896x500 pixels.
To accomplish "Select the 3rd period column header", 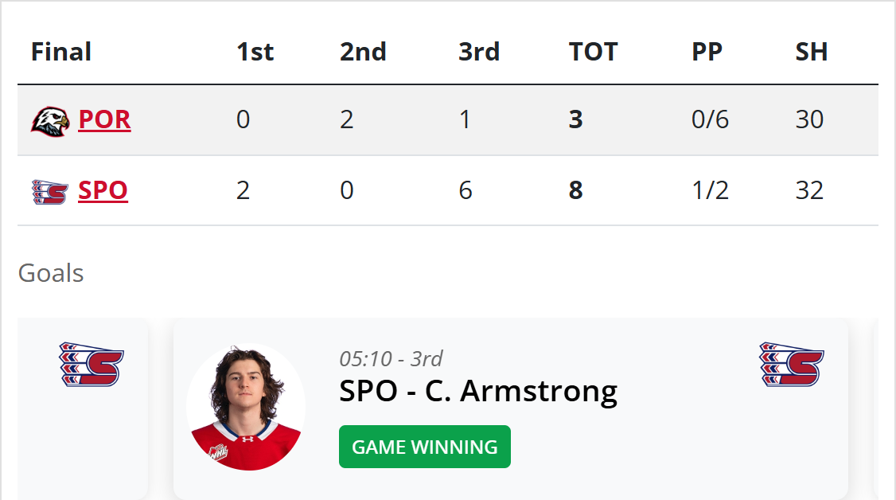I will (x=479, y=52).
